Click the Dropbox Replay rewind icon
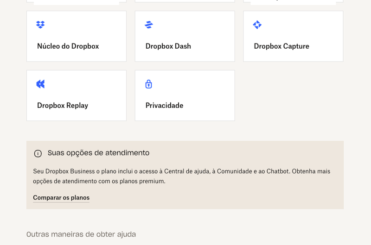Viewport: 371px width, 245px height. [40, 84]
